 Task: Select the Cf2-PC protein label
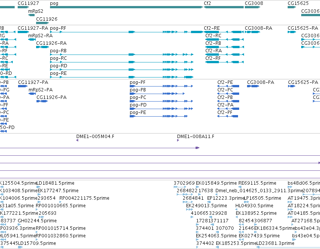(225, 90)
